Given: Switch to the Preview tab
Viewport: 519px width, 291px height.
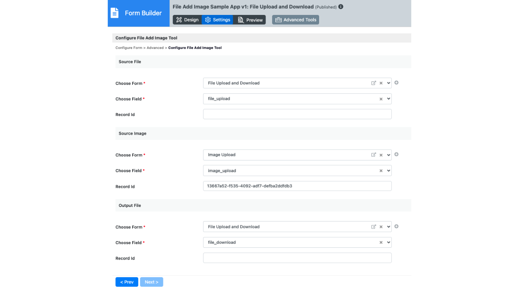Looking at the screenshot, I should (x=250, y=20).
